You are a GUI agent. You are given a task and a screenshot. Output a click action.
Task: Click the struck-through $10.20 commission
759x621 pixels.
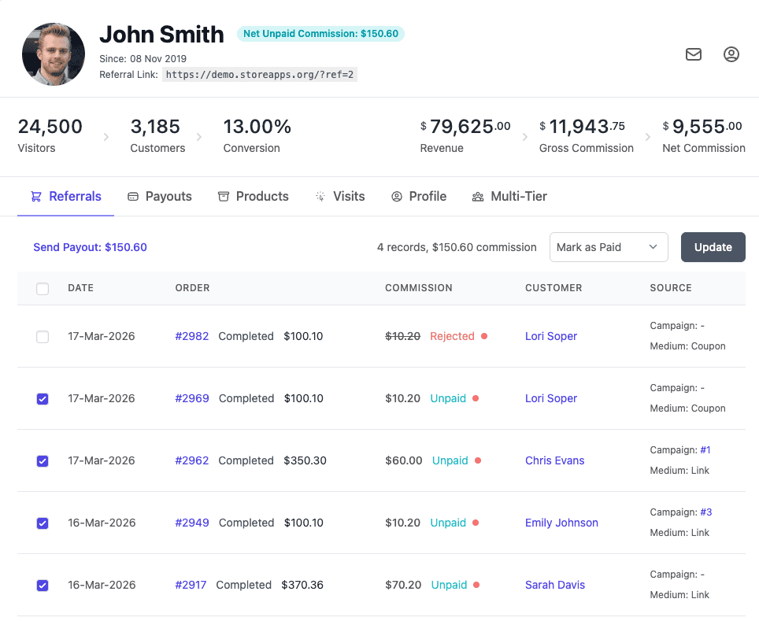(402, 336)
